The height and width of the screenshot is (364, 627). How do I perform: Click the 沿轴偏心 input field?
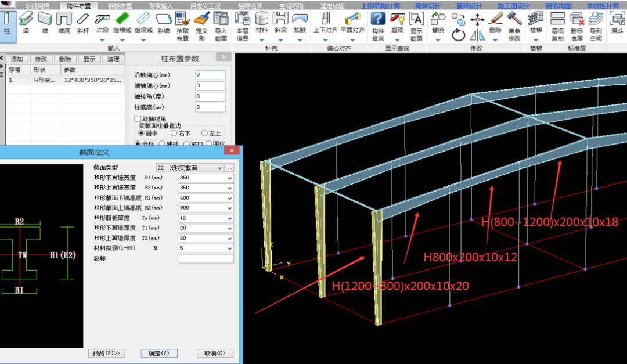pos(210,75)
